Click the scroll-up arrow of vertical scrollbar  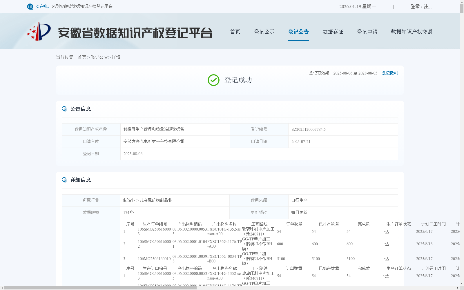462,2
